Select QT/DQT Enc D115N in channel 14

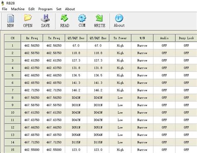pos(98,142)
